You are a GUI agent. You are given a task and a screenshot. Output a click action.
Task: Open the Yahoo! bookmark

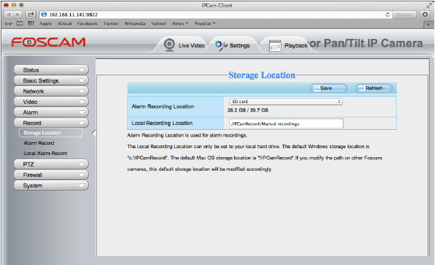pos(158,24)
